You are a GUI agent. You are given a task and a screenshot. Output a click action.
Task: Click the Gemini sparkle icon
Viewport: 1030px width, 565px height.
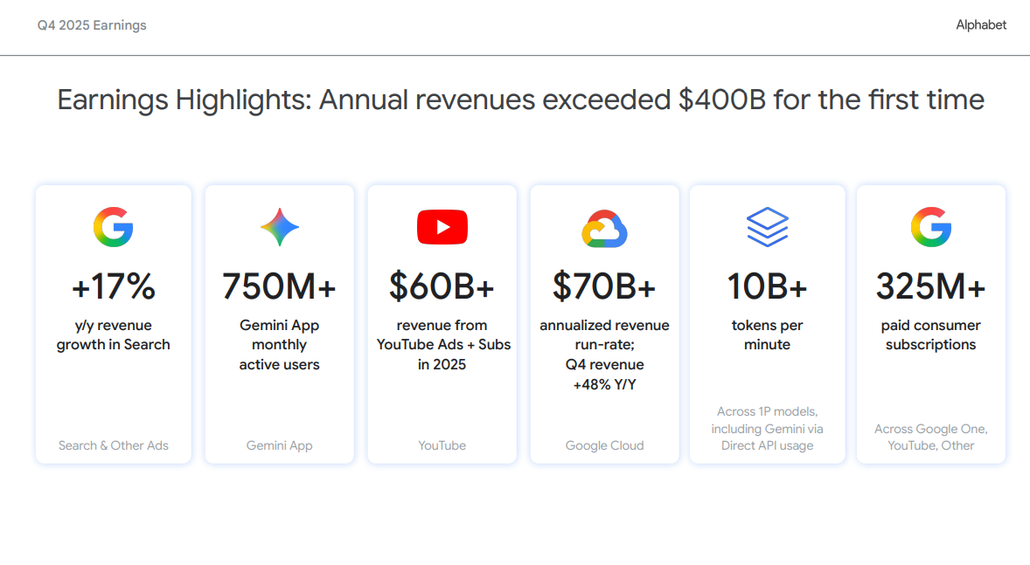[280, 227]
